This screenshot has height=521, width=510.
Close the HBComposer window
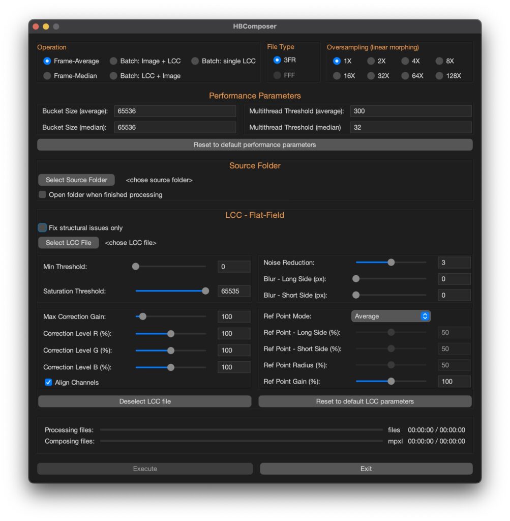coord(36,26)
